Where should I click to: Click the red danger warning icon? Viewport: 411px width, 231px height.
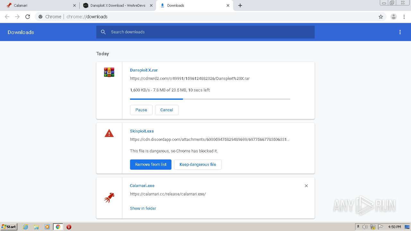coord(109,133)
